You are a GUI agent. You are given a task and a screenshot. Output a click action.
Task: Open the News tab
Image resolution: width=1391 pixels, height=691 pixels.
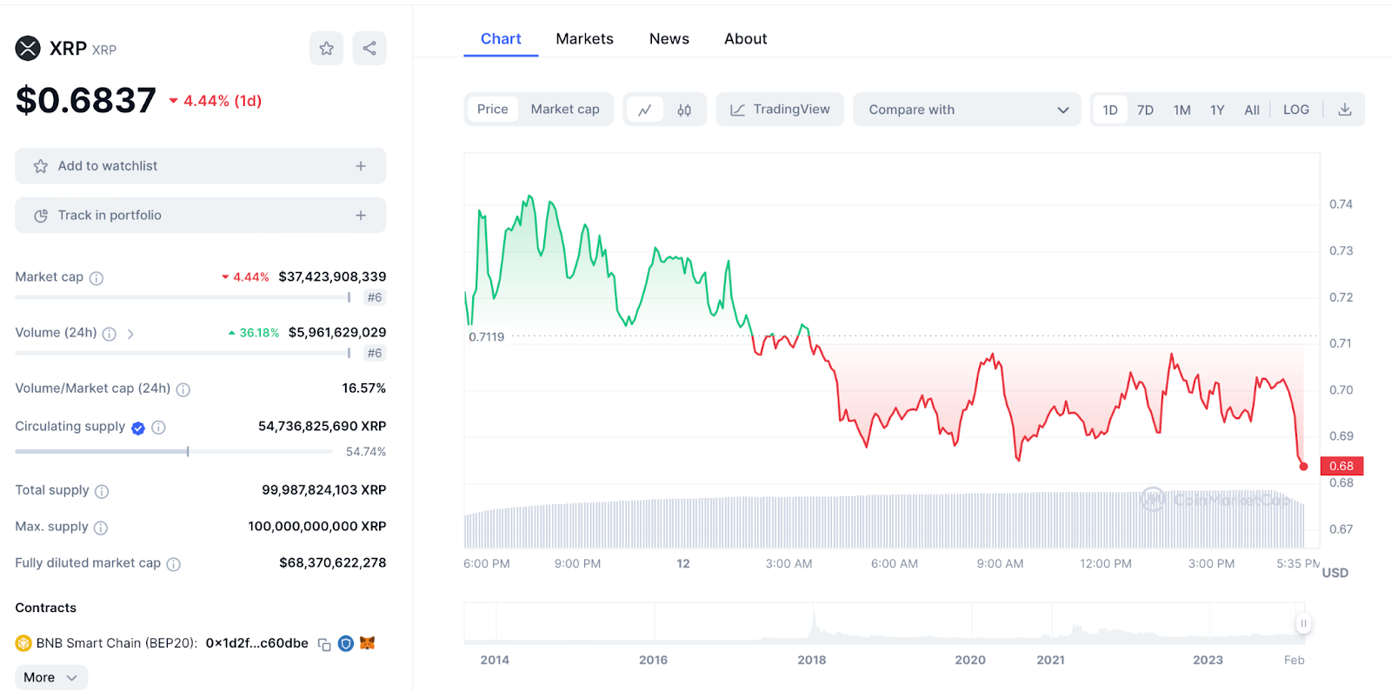pyautogui.click(x=669, y=39)
